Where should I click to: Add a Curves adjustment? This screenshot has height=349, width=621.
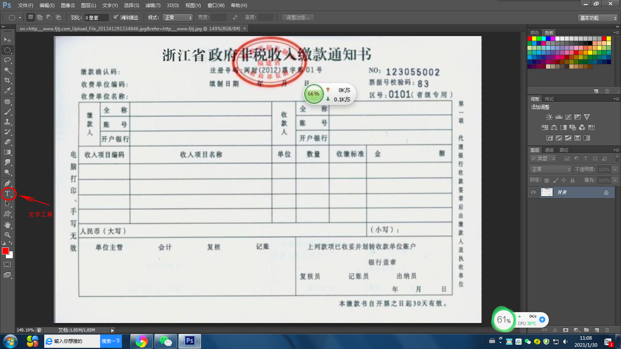click(x=568, y=117)
